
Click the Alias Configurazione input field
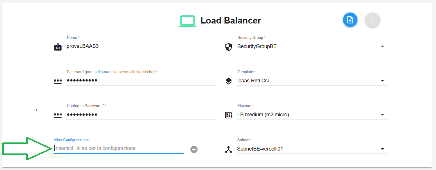(x=119, y=148)
